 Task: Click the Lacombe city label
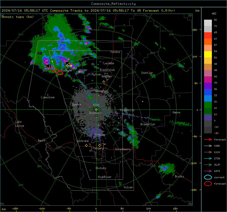109,63
